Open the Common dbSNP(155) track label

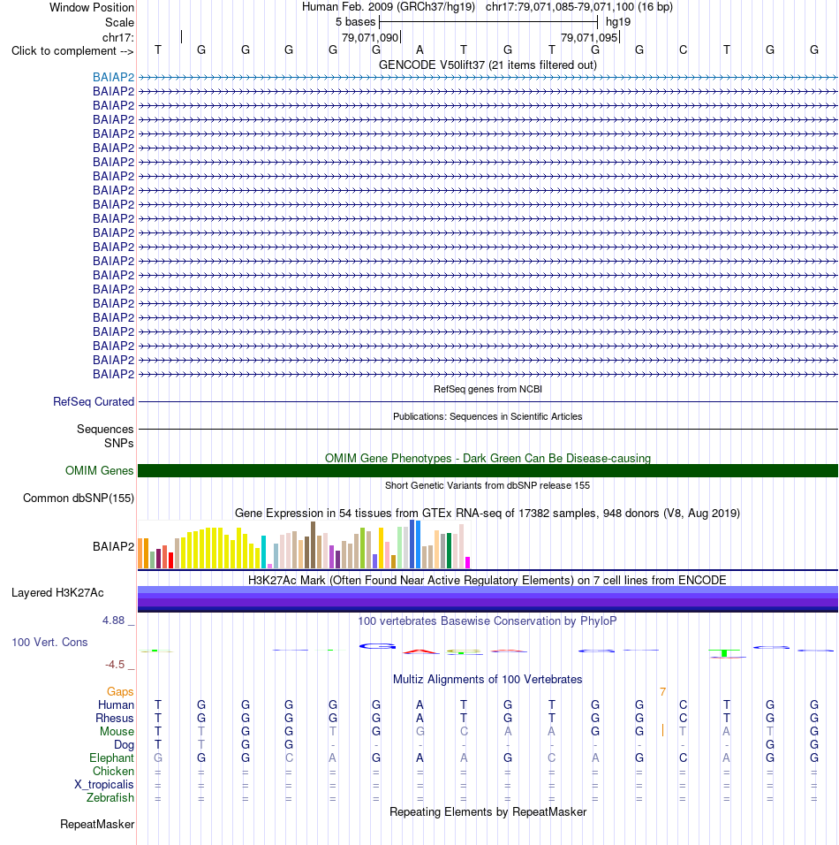click(78, 498)
